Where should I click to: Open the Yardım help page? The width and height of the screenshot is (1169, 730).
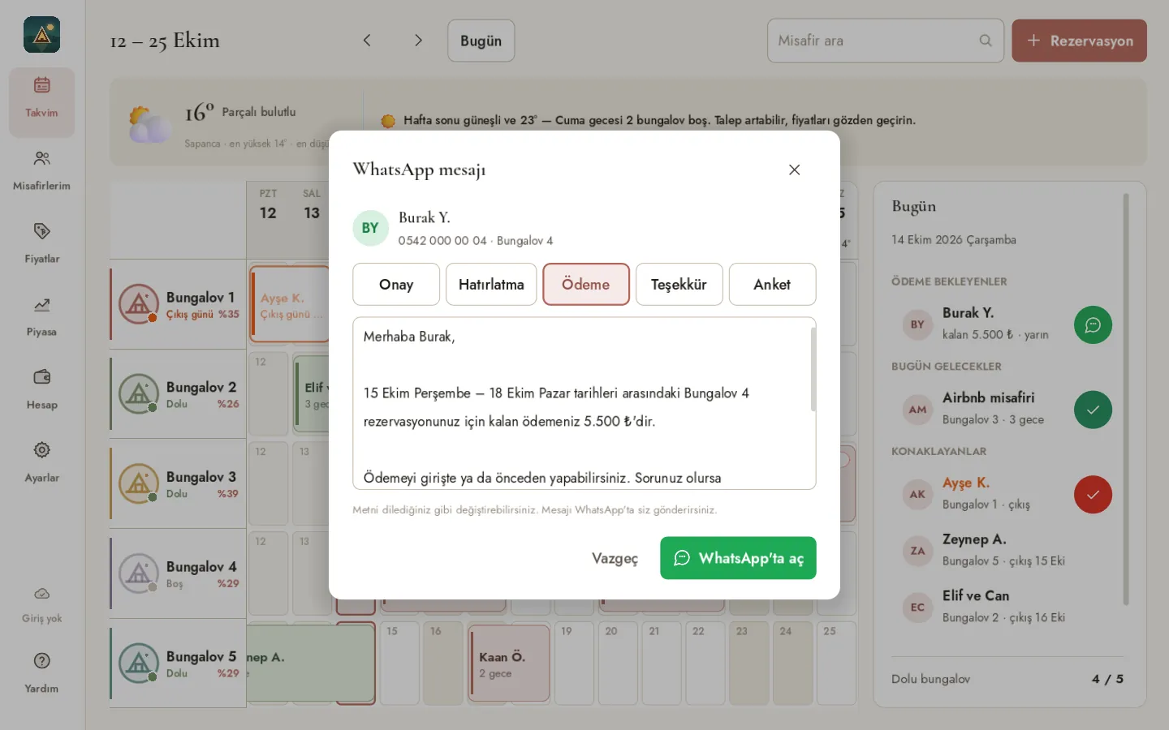tap(41, 672)
